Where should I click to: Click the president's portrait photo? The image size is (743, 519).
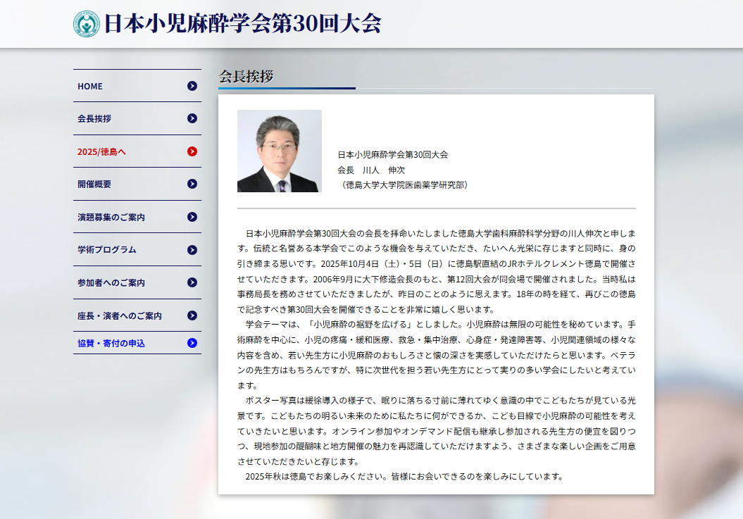(280, 151)
